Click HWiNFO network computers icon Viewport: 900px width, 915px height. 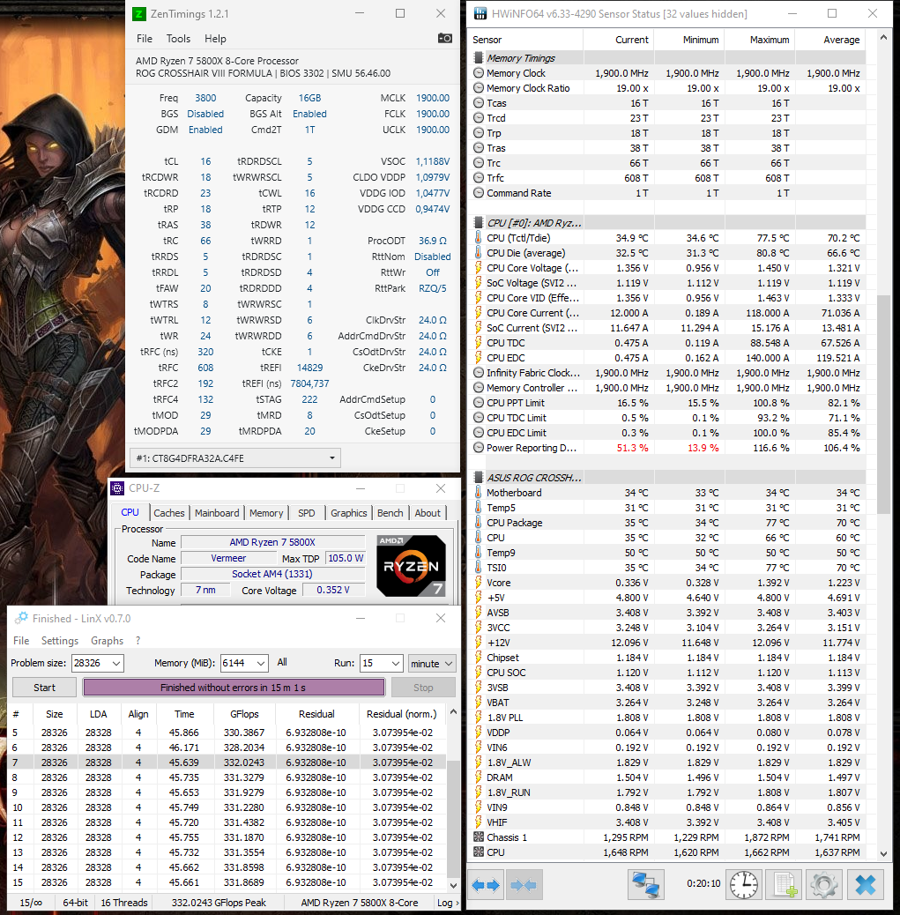[645, 885]
